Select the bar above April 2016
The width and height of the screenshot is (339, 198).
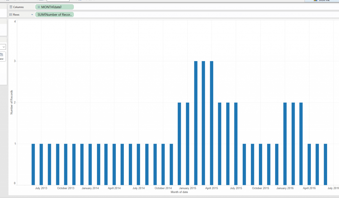click(309, 164)
